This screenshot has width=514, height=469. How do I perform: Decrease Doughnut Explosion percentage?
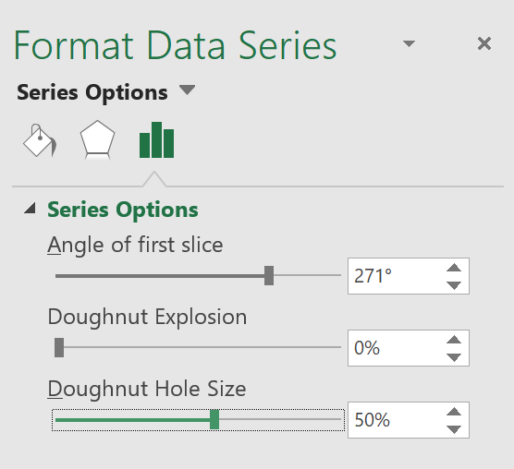454,357
